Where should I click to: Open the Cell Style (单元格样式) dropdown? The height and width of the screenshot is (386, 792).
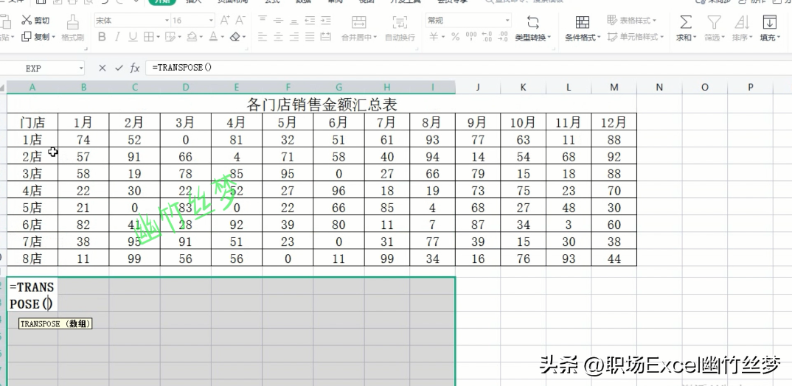(636, 37)
